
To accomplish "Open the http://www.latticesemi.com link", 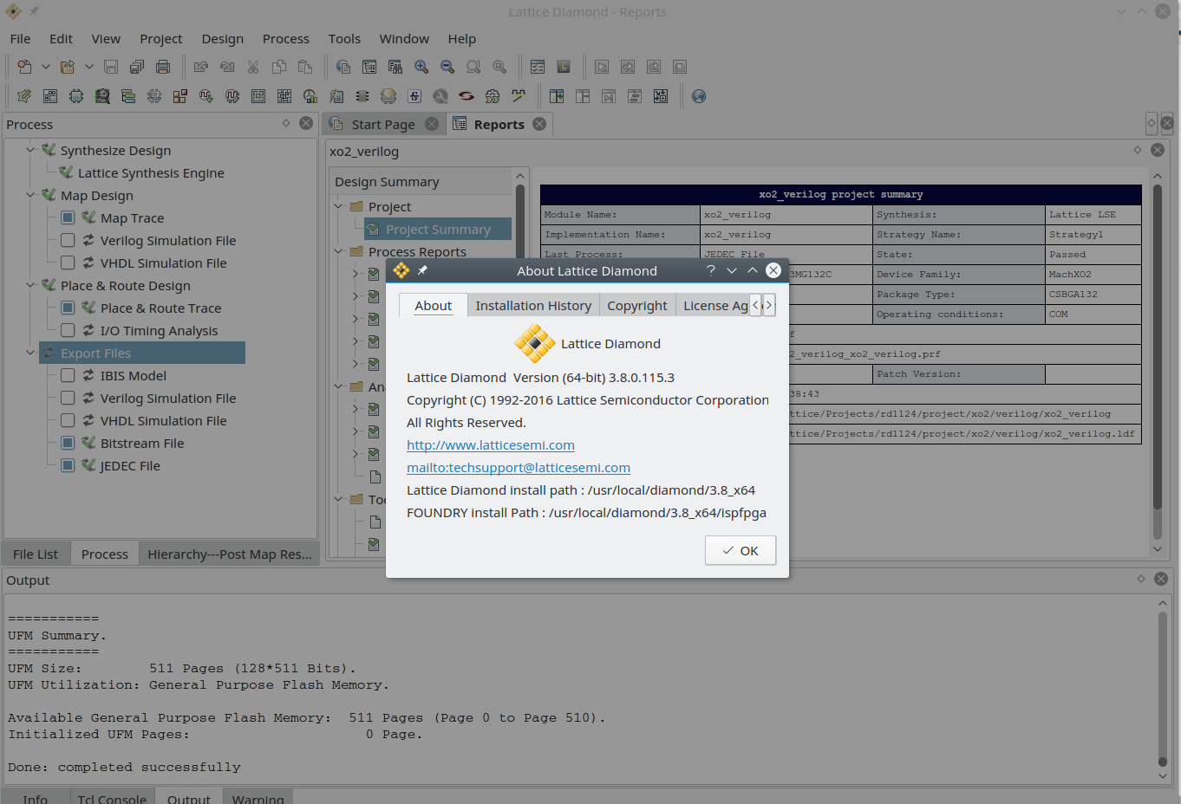I will [491, 445].
